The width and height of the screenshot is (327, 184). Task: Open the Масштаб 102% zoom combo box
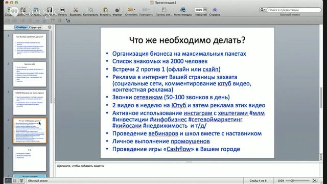tap(201, 10)
